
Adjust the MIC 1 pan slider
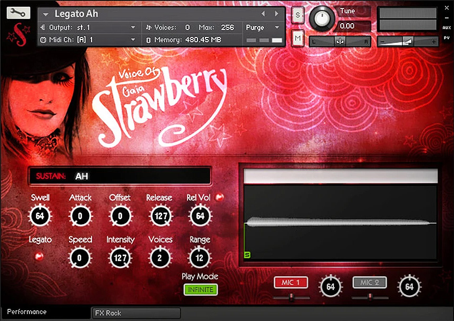(291, 297)
